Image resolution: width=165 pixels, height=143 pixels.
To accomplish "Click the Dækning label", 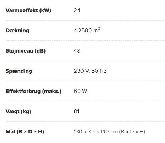I will pos(17,31).
